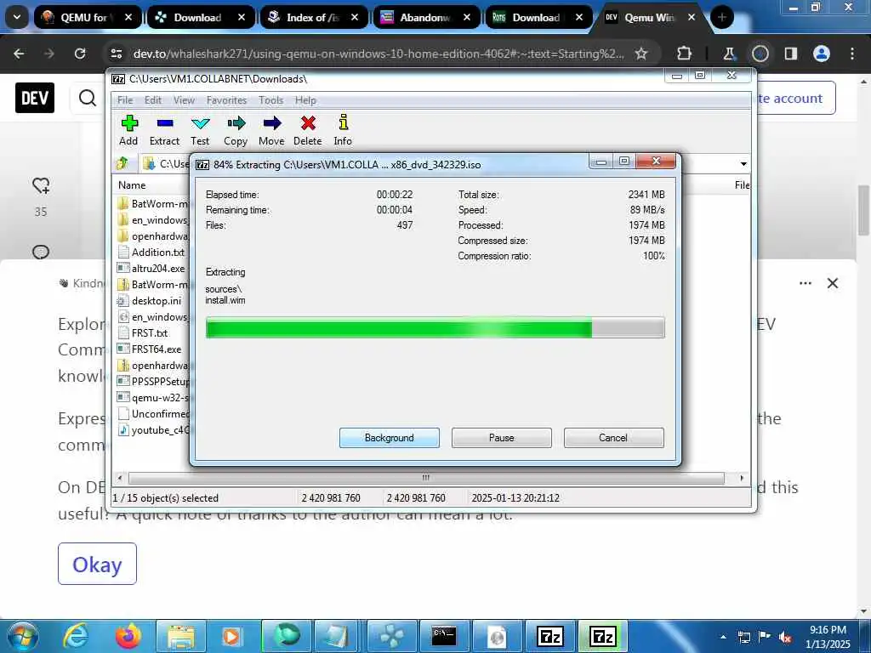Click the DEV search magnifier icon
The width and height of the screenshot is (871, 653).
tap(88, 98)
